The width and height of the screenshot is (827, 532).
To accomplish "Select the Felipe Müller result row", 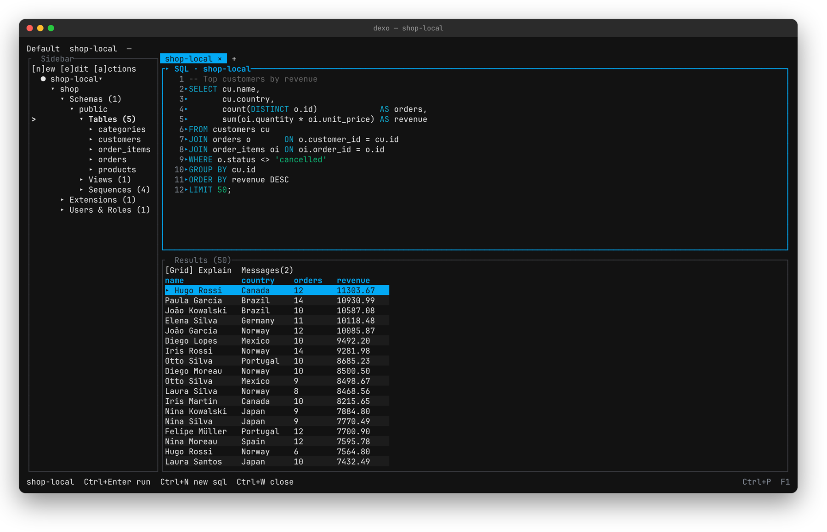I will [x=277, y=432].
